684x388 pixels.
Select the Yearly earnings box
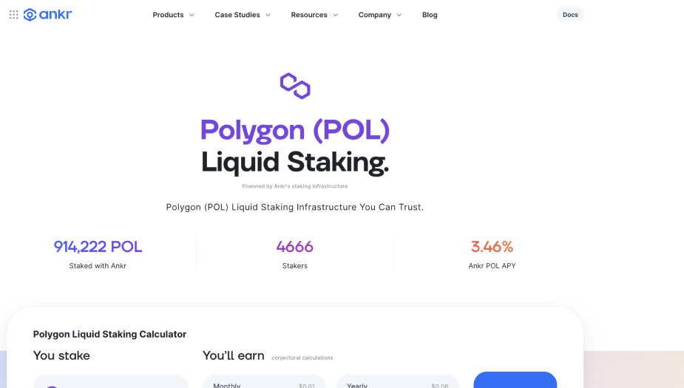click(x=398, y=383)
